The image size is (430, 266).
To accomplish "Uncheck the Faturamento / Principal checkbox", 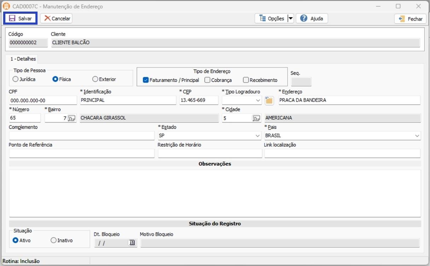I will coord(146,80).
